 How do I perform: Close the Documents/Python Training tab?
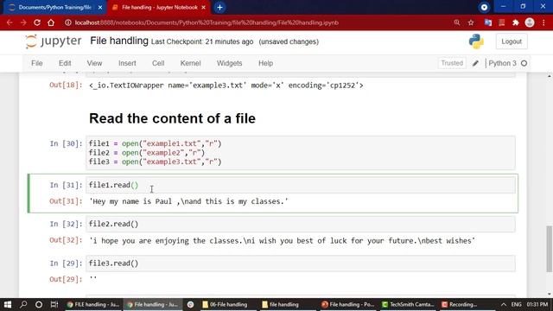click(x=100, y=8)
